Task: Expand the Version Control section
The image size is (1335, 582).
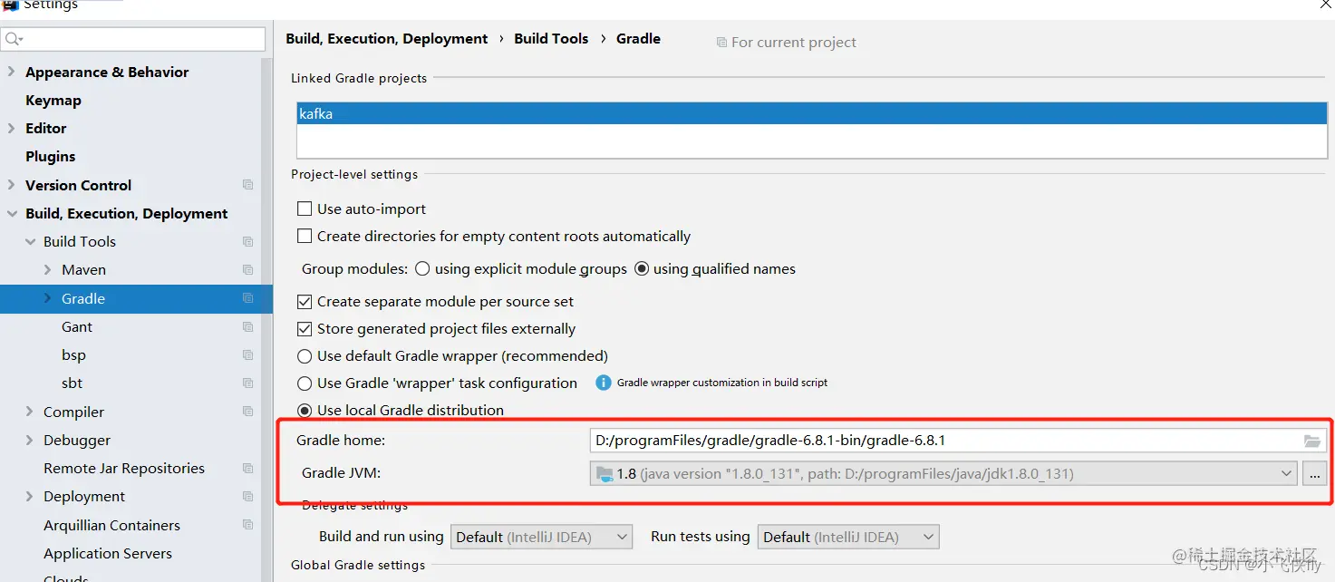Action: 11,185
